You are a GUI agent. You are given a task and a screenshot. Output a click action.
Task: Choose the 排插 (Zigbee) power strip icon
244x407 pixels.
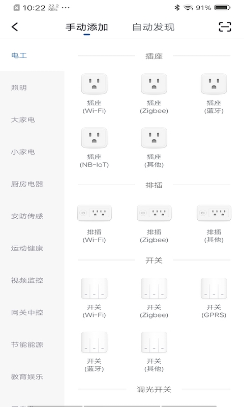154,213
